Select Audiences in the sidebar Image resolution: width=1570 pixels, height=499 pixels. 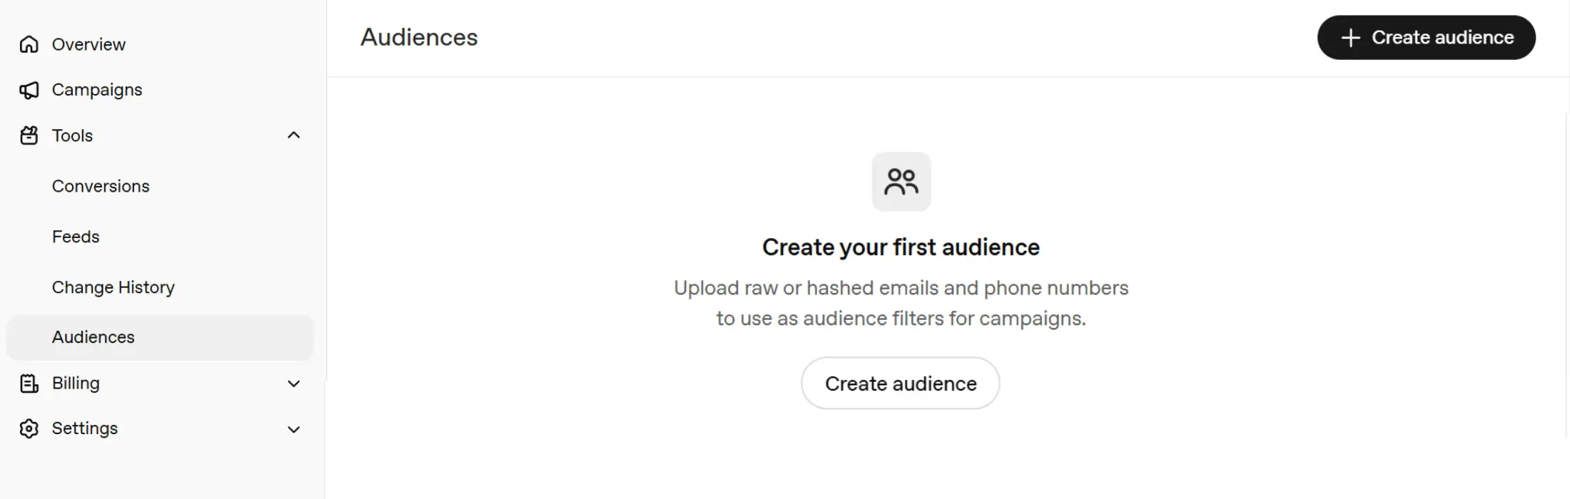[160, 337]
